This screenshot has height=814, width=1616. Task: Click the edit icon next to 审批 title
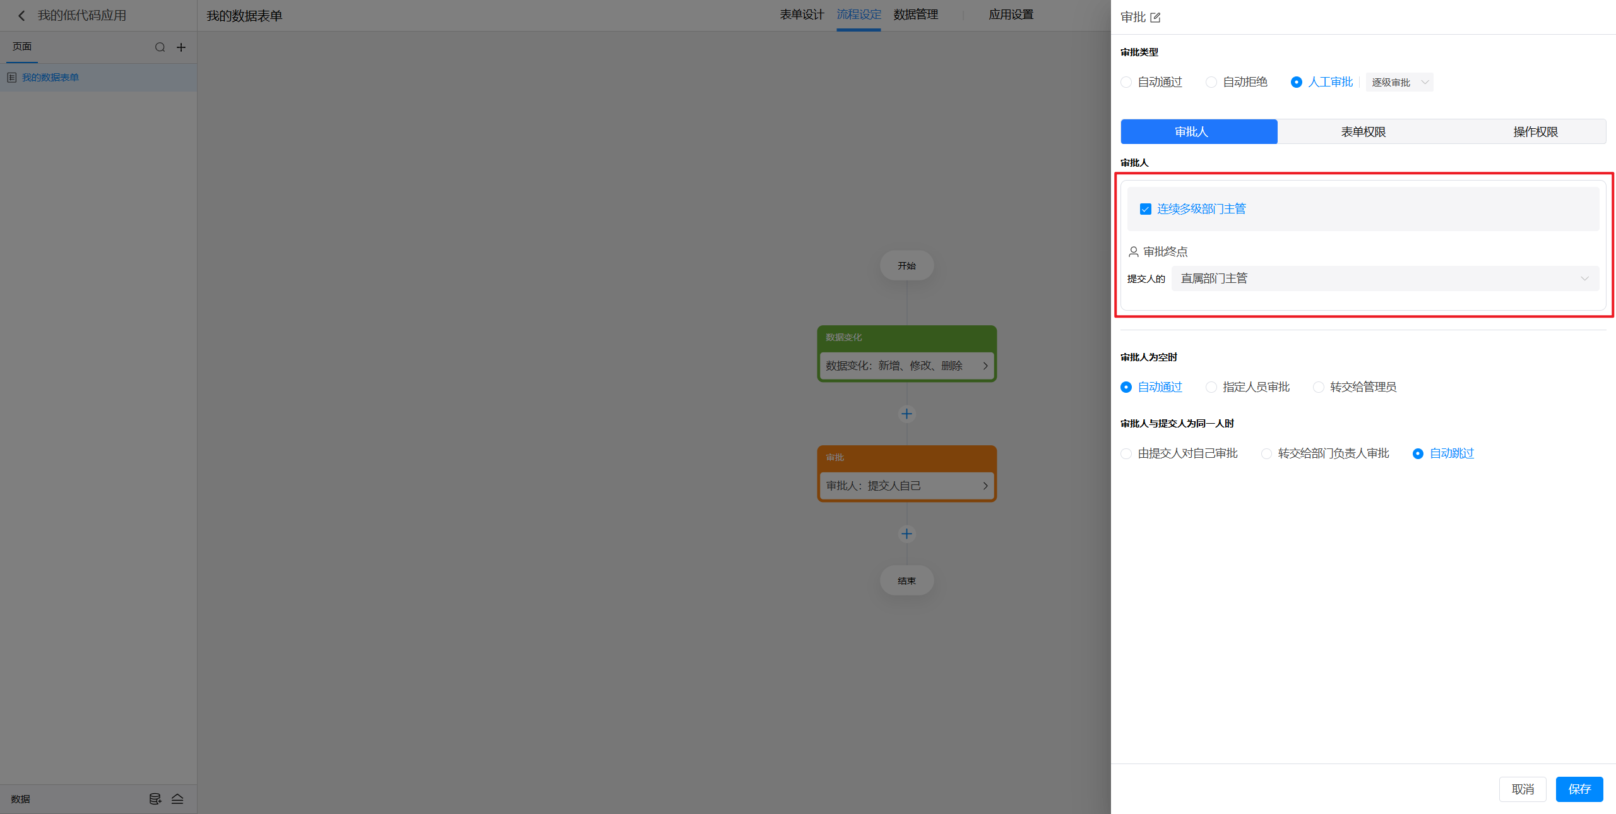coord(1155,18)
